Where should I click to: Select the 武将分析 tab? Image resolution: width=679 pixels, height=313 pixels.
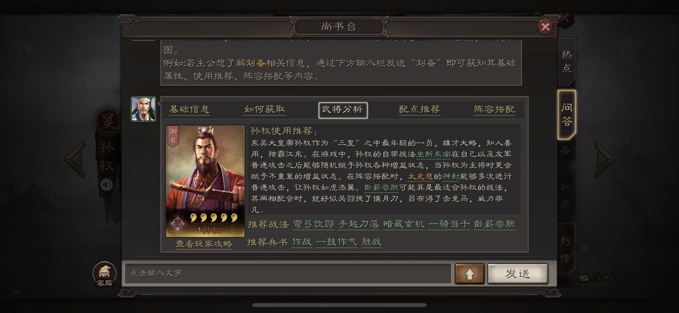(343, 110)
